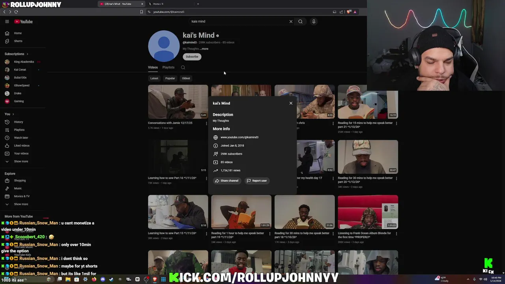Open the kai's Mind channel avatar
Viewport: 505px width, 284px height.
164,46
